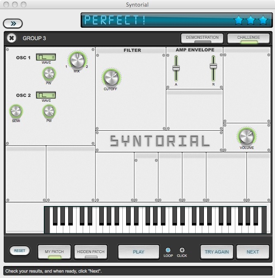Toggle the Loop option
The width and height of the screenshot is (275, 278).
(168, 250)
